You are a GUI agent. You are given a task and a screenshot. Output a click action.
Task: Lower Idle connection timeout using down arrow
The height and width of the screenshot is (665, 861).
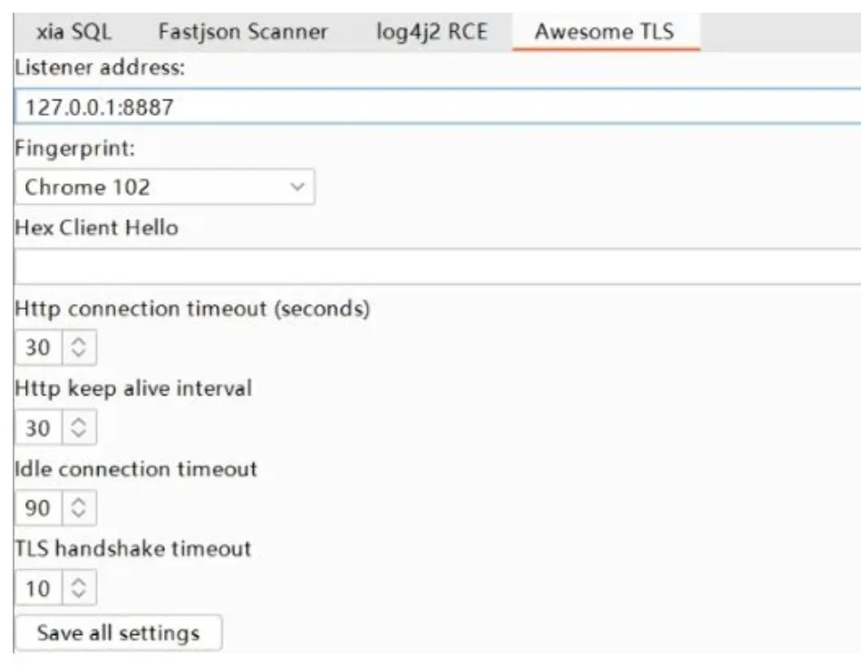click(x=79, y=514)
